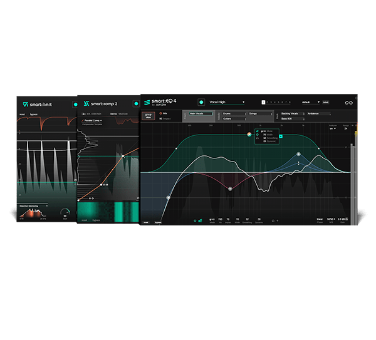Open the Analyzer on dropdown

(333, 128)
